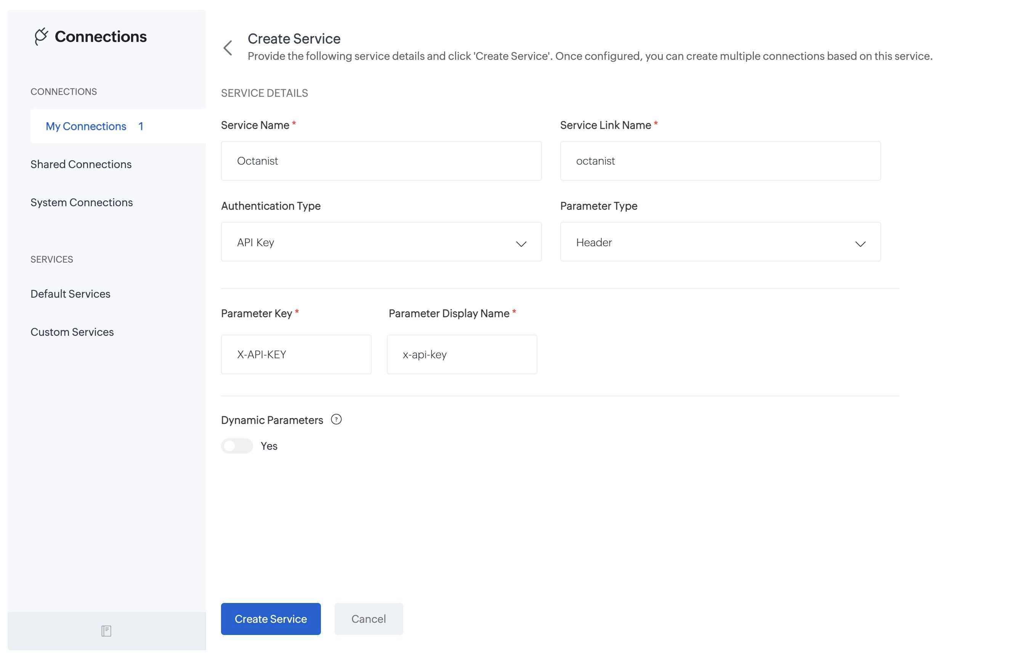Click the connection count badge next to My Connections
Screen dimensions: 1010x667
coord(140,126)
